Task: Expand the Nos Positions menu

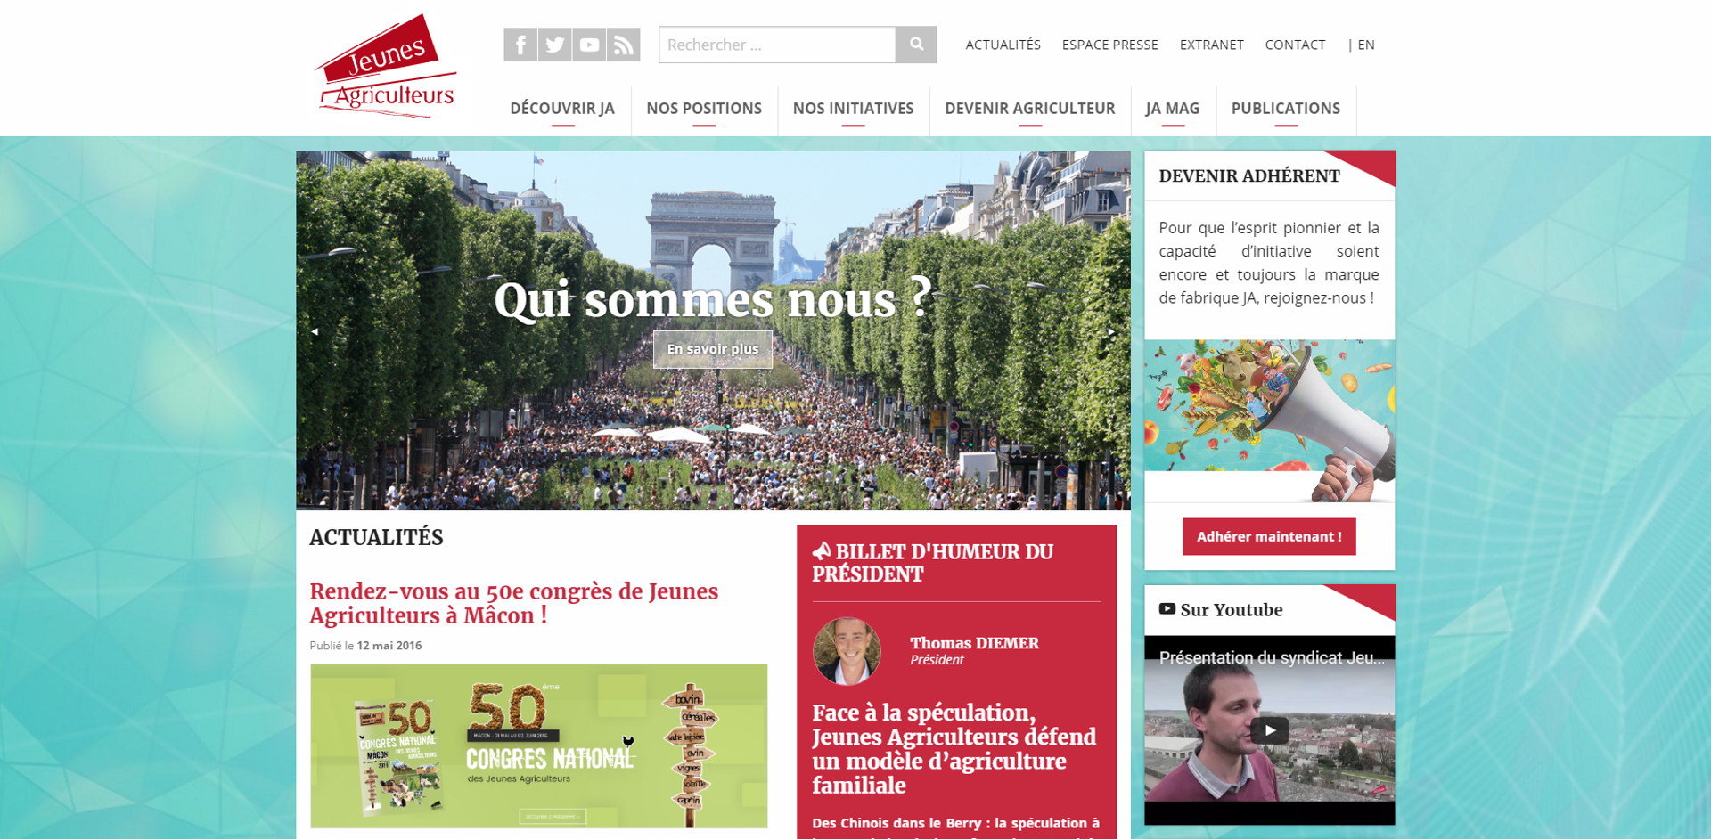Action: (704, 109)
